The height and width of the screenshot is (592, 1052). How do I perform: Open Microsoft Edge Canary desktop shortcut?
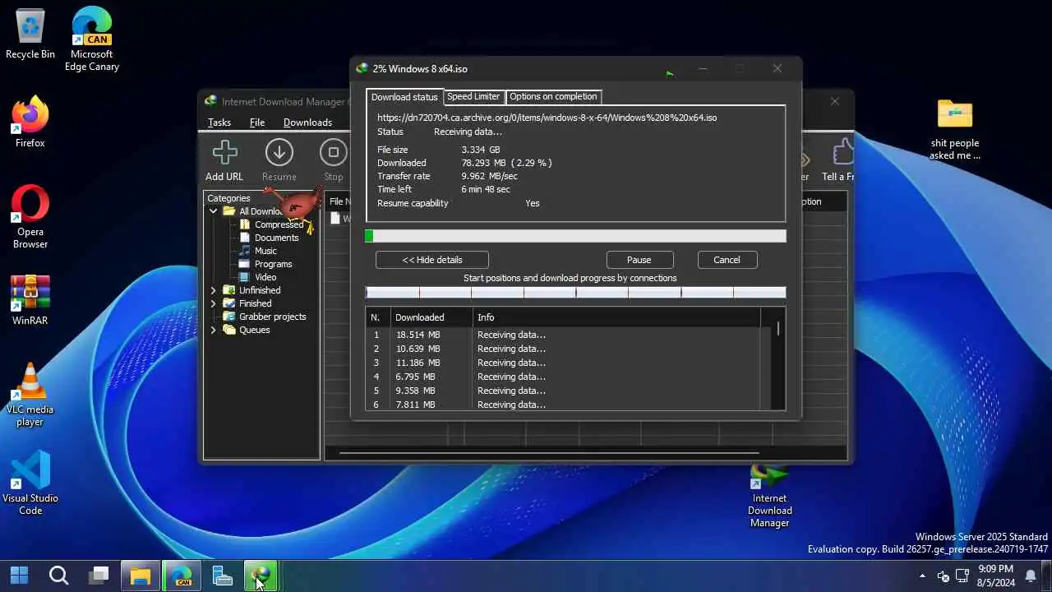tap(92, 39)
